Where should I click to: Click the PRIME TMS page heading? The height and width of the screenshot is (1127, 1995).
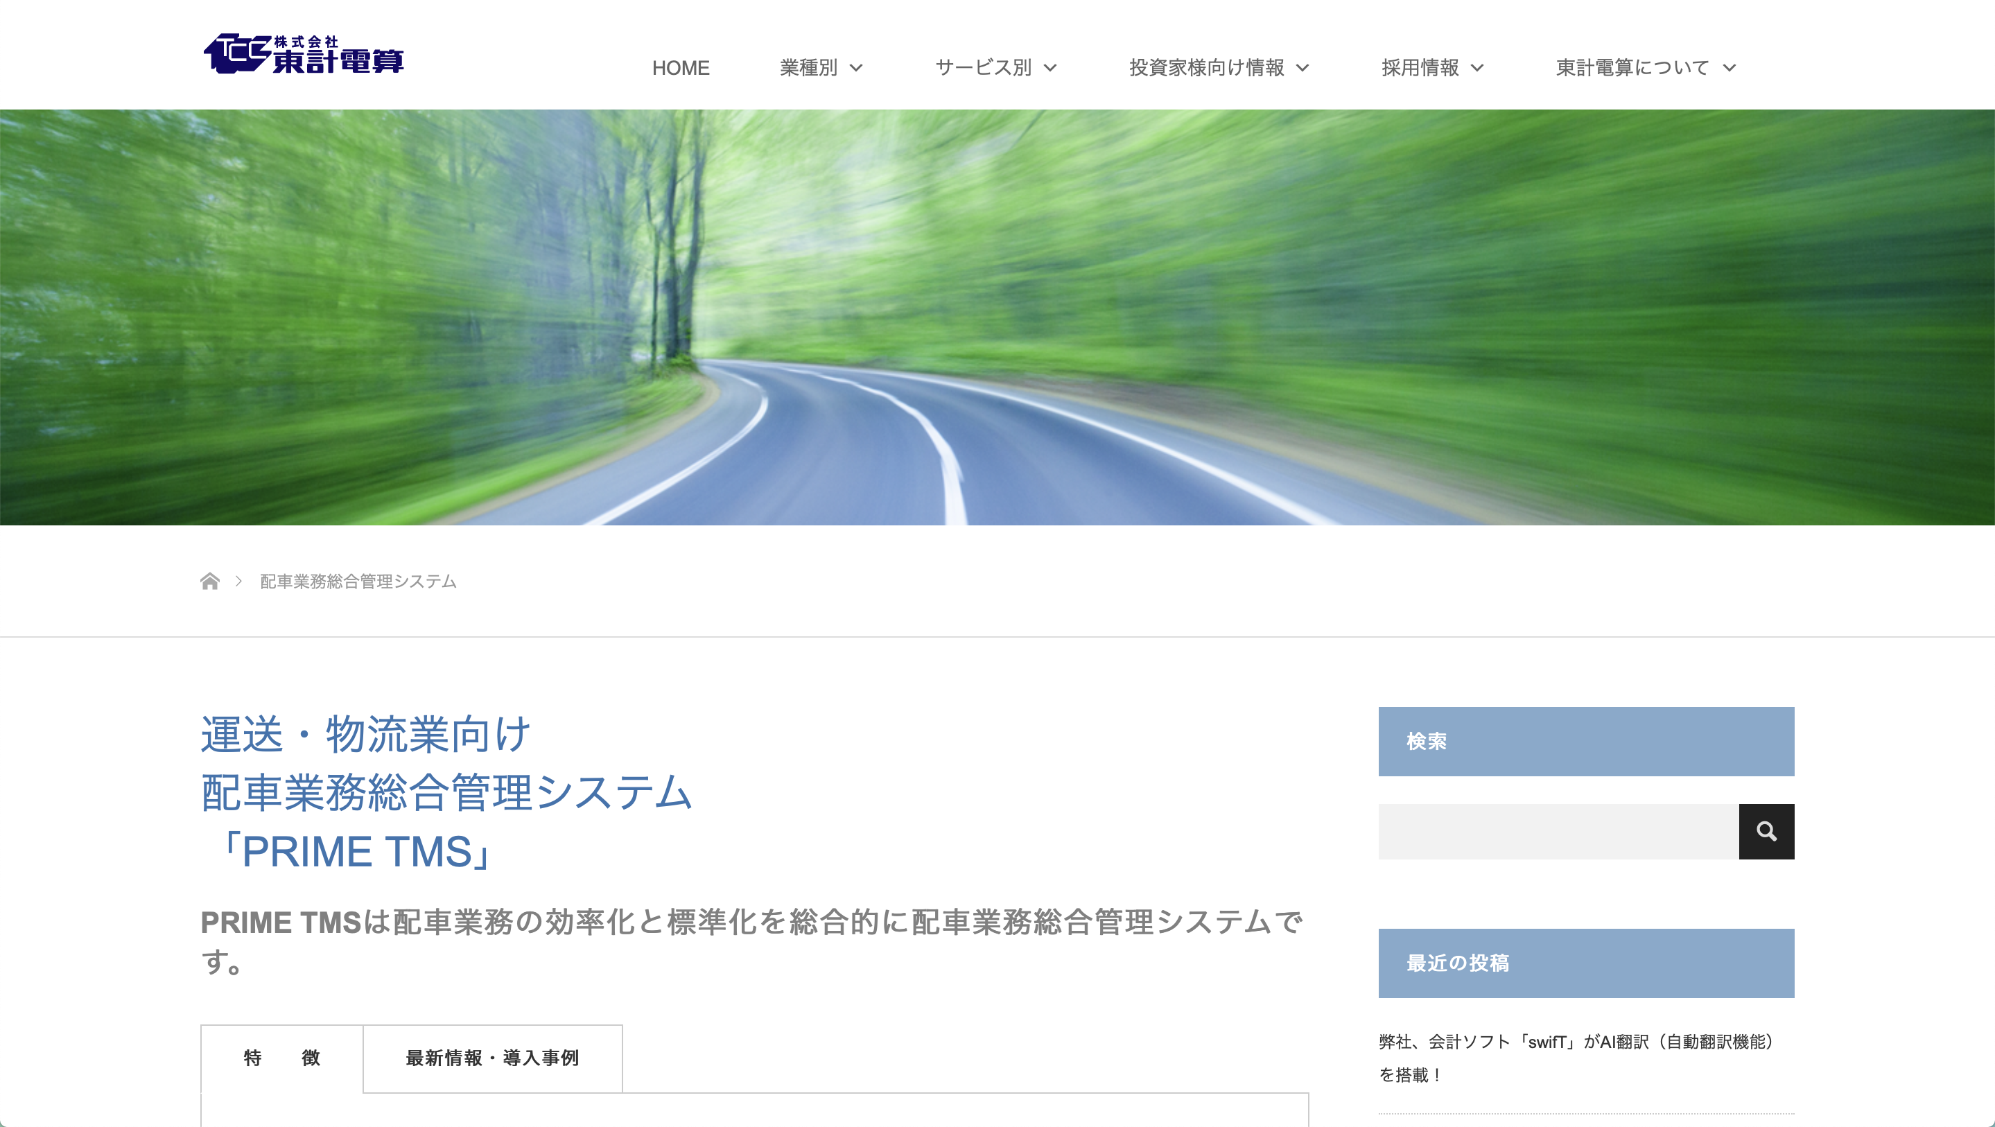[x=445, y=792]
